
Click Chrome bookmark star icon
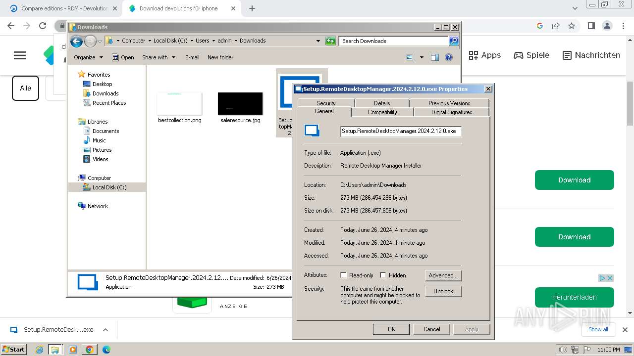(572, 26)
